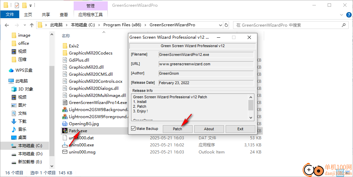This screenshot has height=177, width=353.
Task: Go up one folder level arrow
Action: pos(32,25)
